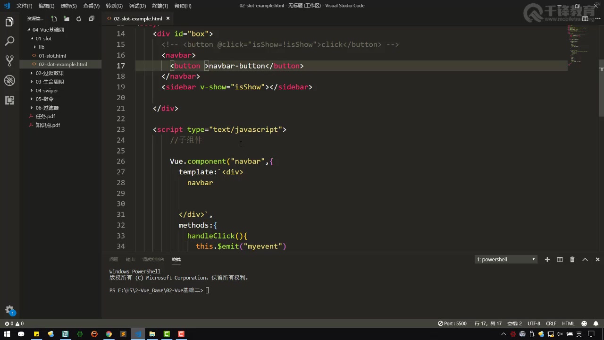Switch to the 问题 panel tab
604x340 pixels.
pos(114,259)
